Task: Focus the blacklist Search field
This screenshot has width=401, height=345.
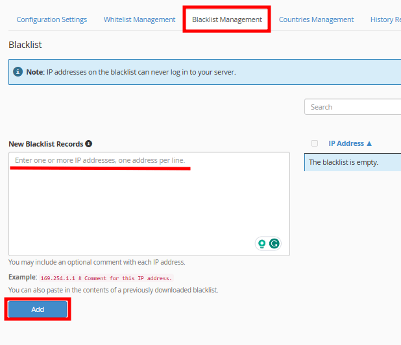Action: tap(353, 107)
